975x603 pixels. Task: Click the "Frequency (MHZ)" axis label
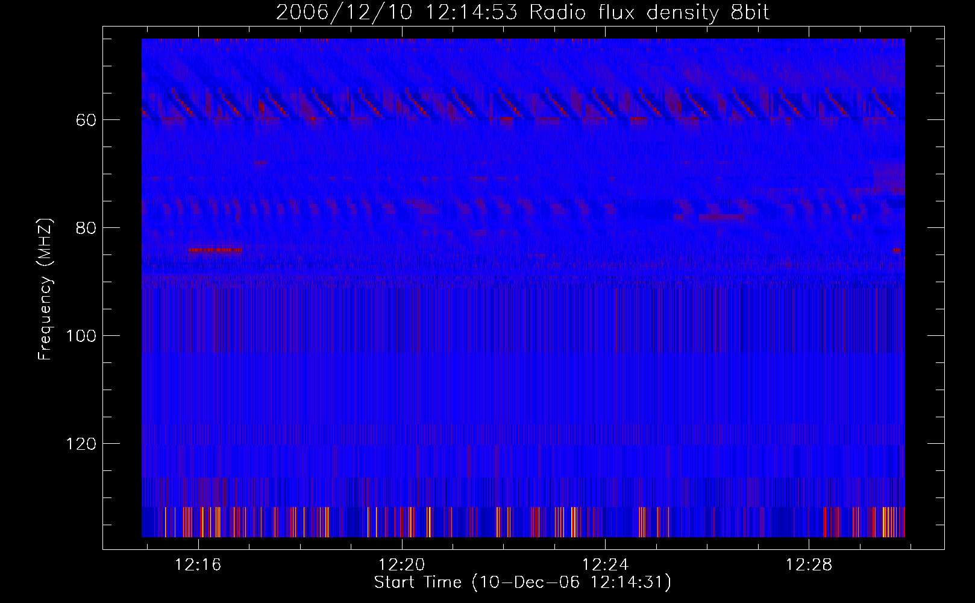[x=45, y=289]
